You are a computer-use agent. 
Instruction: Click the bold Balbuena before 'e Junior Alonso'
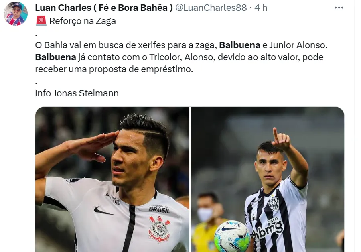239,45
